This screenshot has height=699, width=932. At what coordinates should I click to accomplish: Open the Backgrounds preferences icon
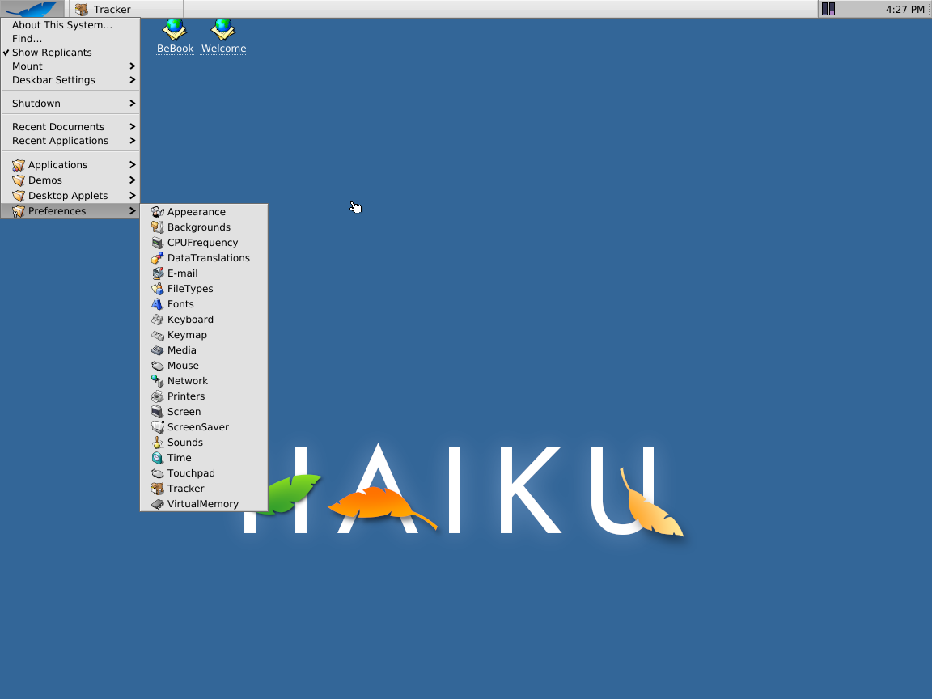point(158,227)
